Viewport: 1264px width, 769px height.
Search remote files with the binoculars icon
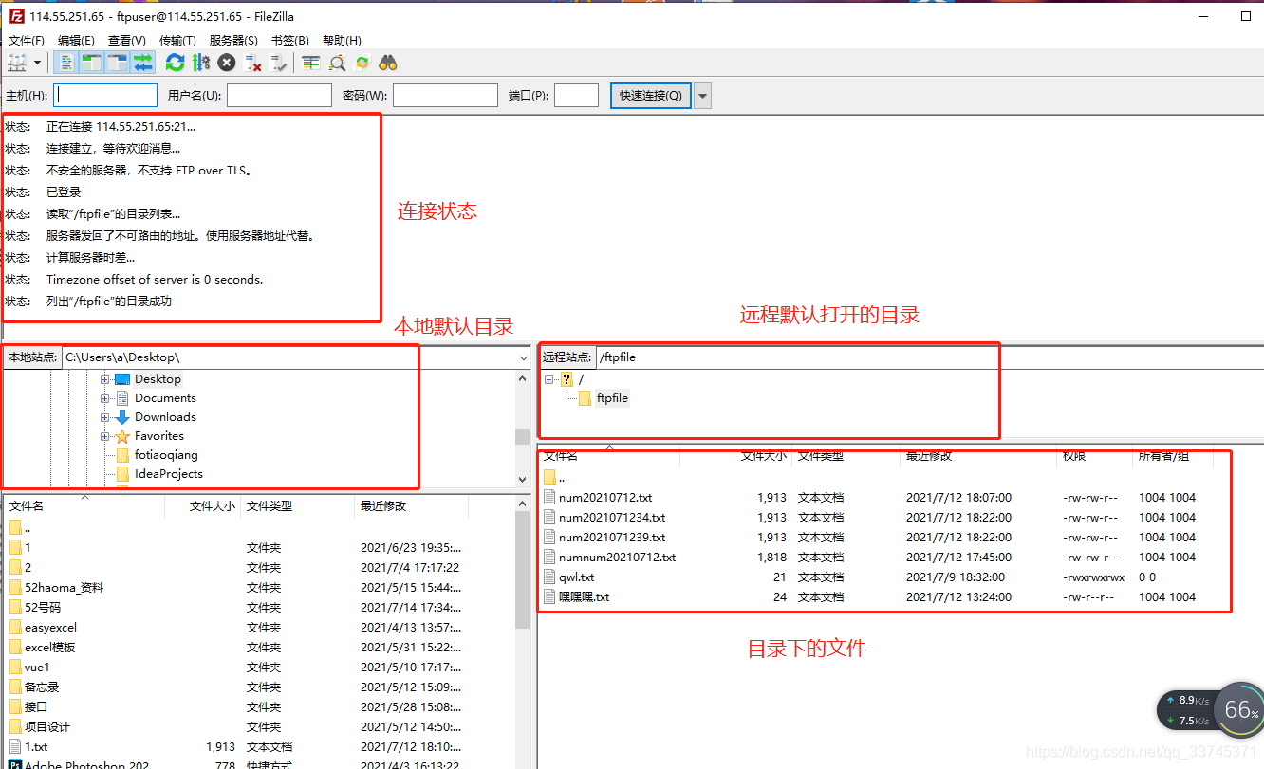pos(387,63)
